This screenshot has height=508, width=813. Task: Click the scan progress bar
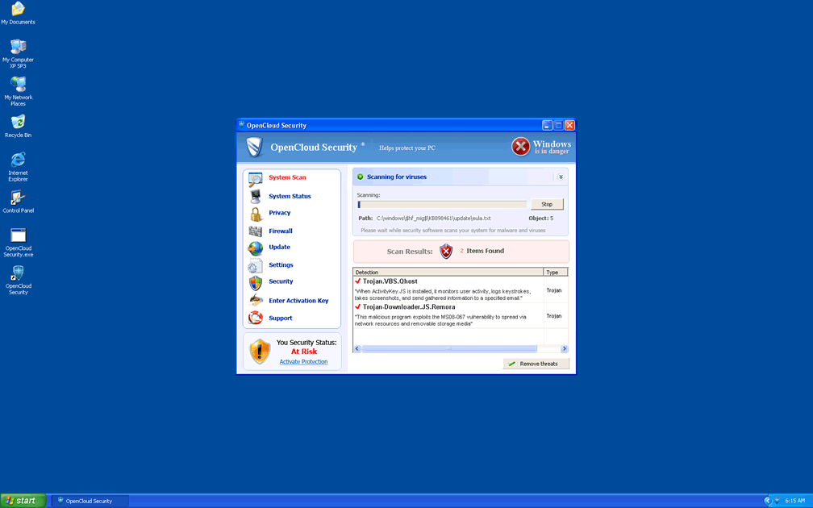442,205
